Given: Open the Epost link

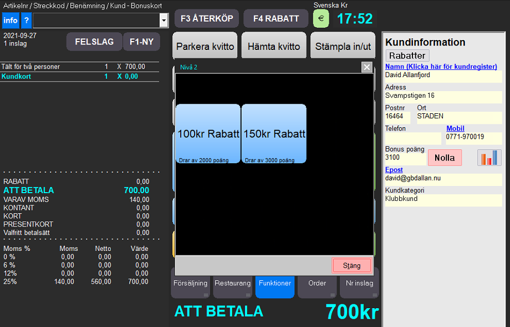Looking at the screenshot, I should pos(394,170).
